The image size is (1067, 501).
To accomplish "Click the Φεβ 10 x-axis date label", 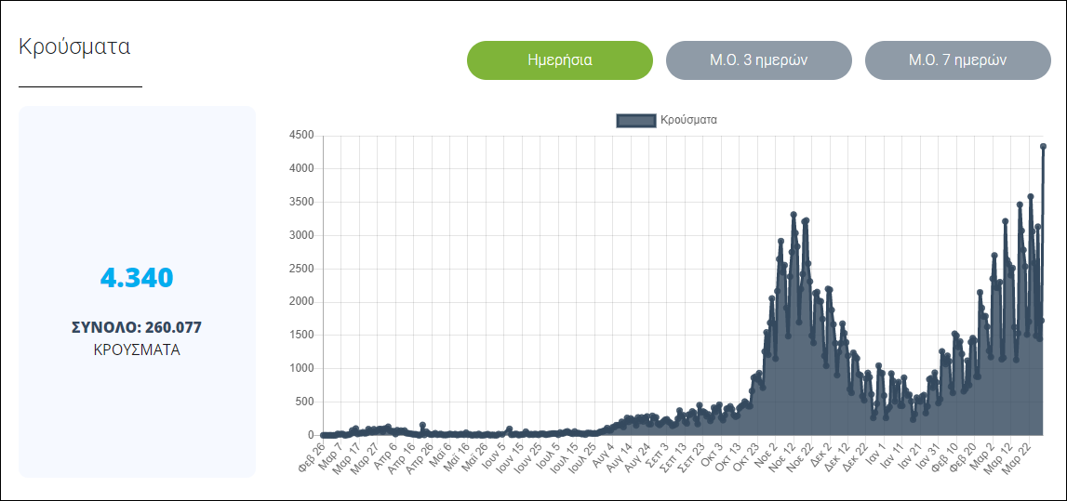I will (x=943, y=456).
